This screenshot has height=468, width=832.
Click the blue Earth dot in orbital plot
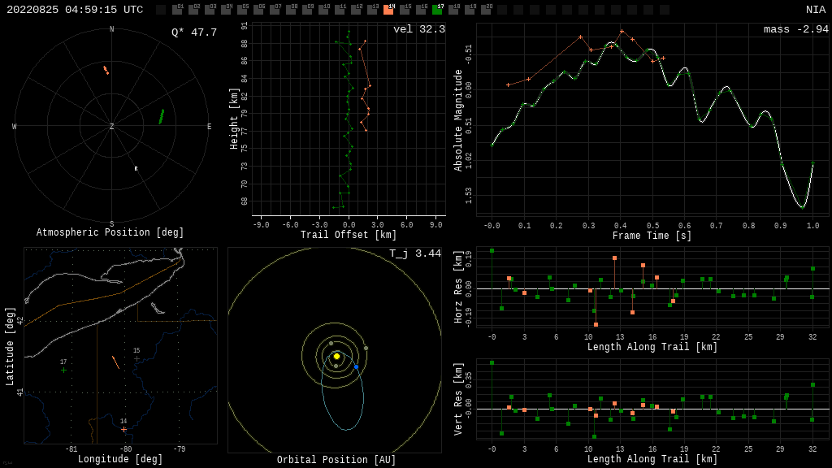point(356,366)
